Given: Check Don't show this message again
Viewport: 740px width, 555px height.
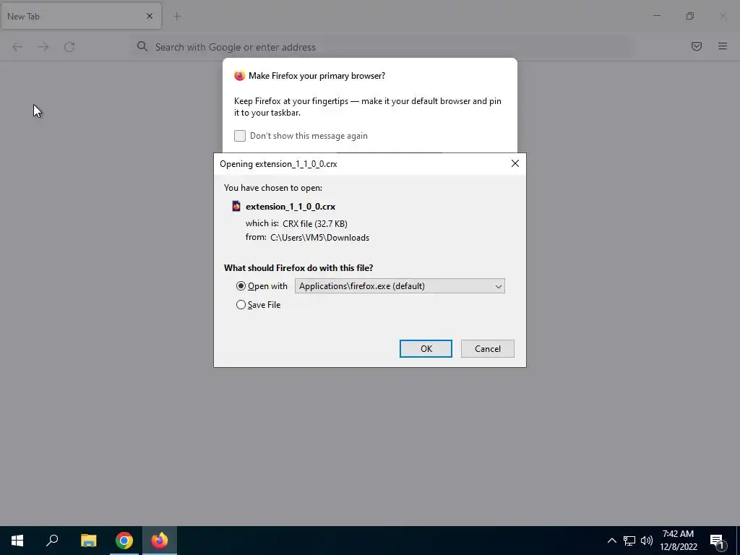Looking at the screenshot, I should coord(240,136).
